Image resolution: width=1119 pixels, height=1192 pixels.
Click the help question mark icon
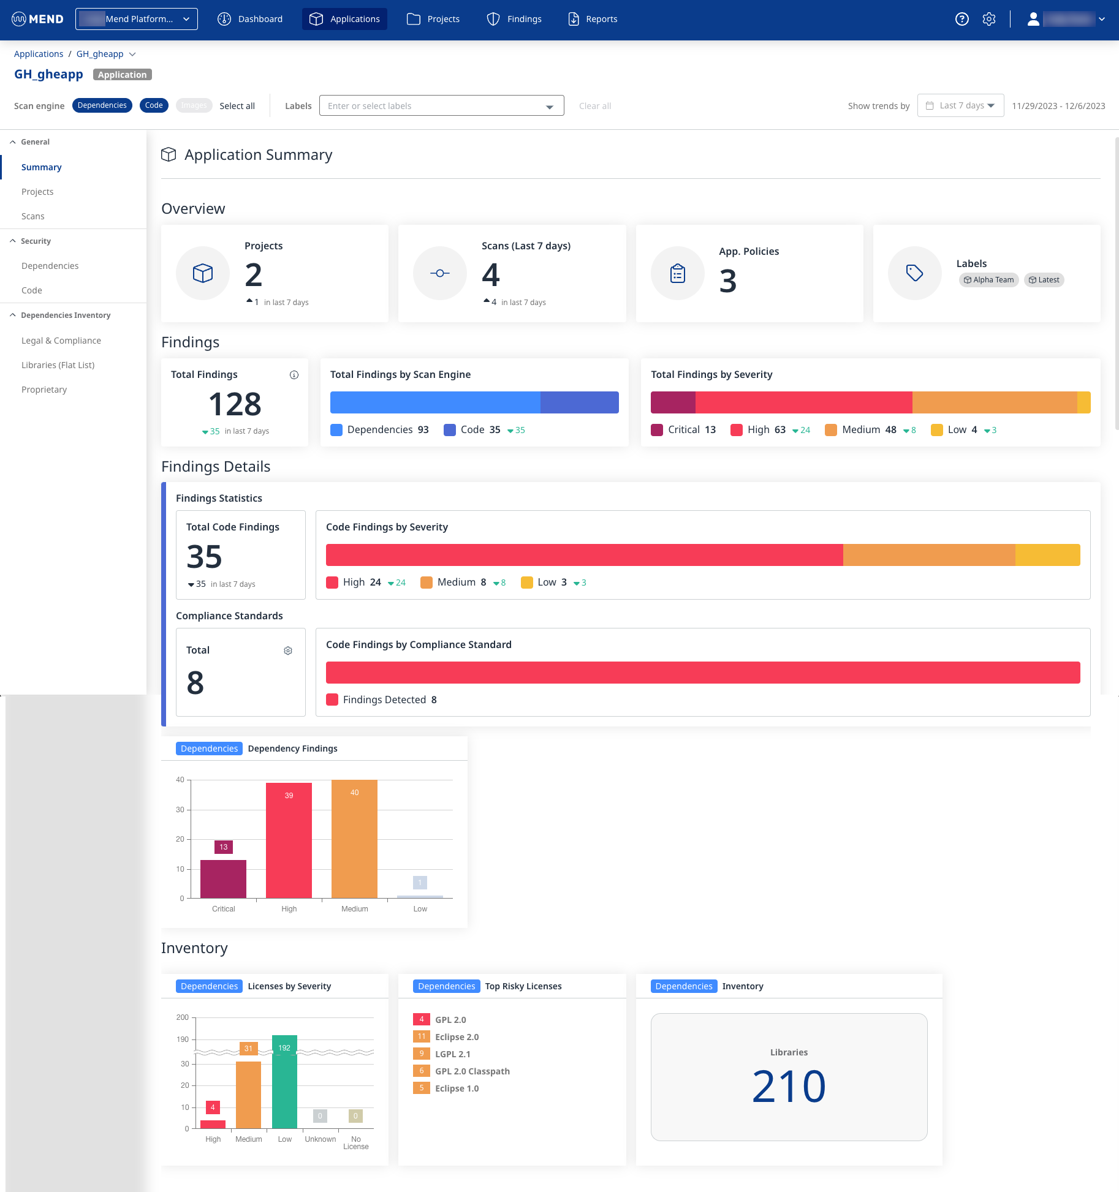[962, 19]
